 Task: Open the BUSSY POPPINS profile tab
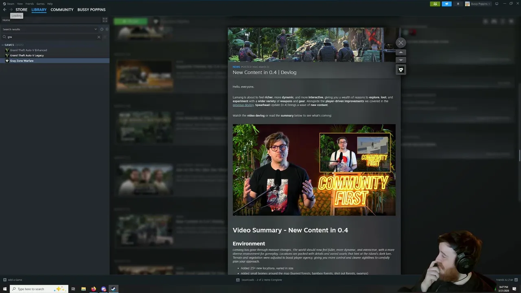[92, 10]
